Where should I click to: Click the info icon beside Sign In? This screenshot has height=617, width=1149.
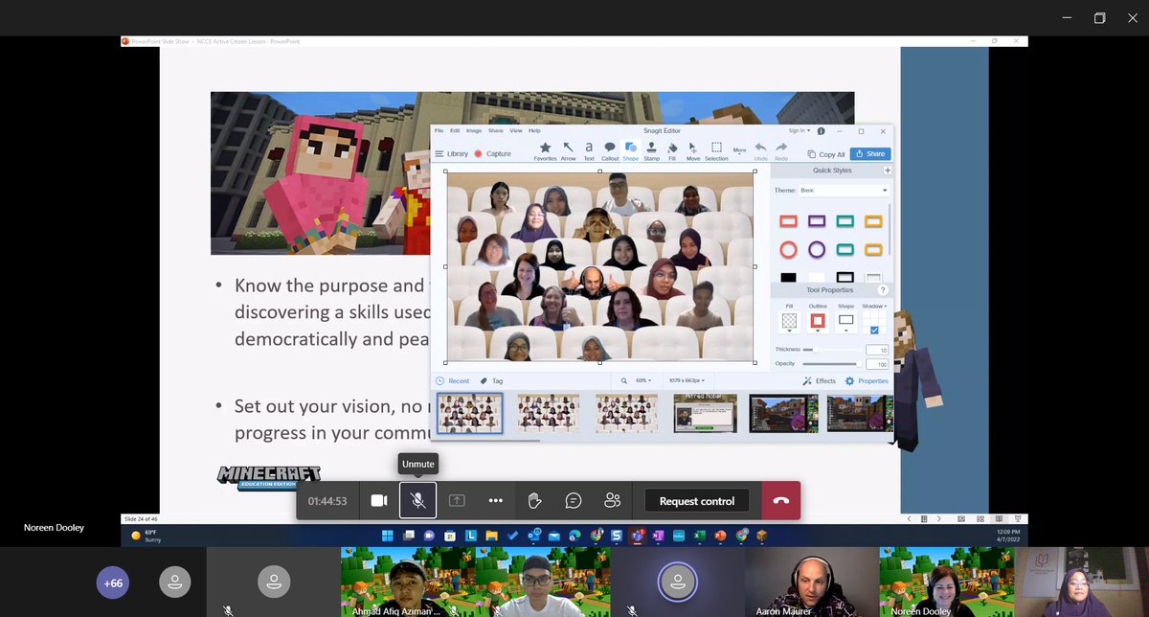(x=821, y=131)
